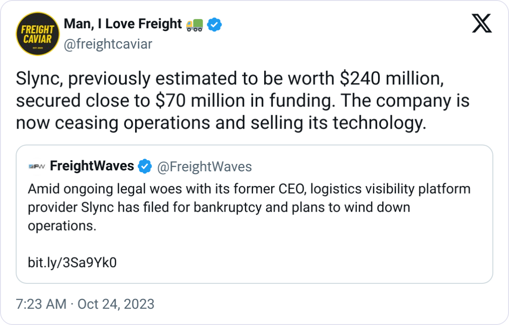The width and height of the screenshot is (509, 325).
Task: Open the @freightcaviar handle
Action: (x=107, y=44)
